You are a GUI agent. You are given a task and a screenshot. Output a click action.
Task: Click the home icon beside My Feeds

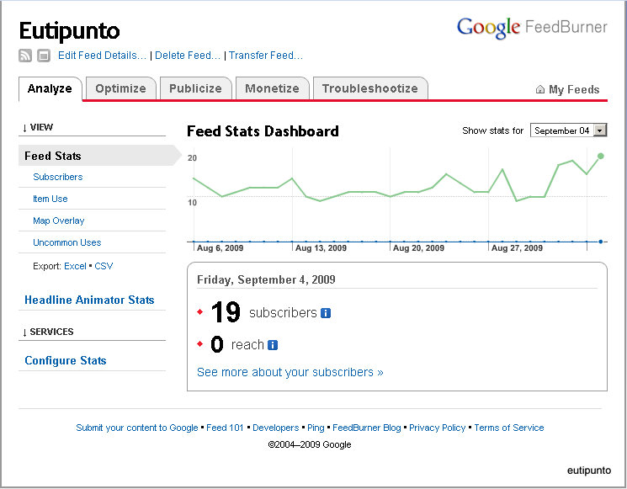(539, 89)
